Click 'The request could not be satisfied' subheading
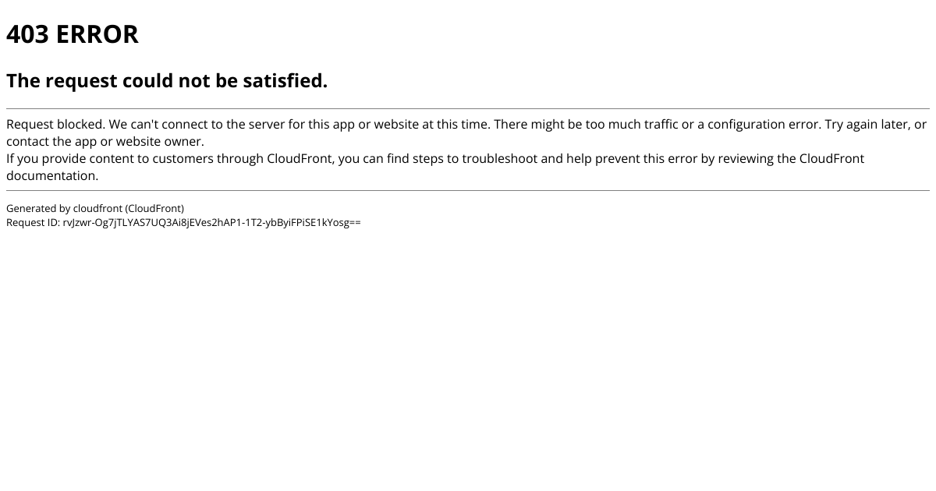 (x=167, y=80)
